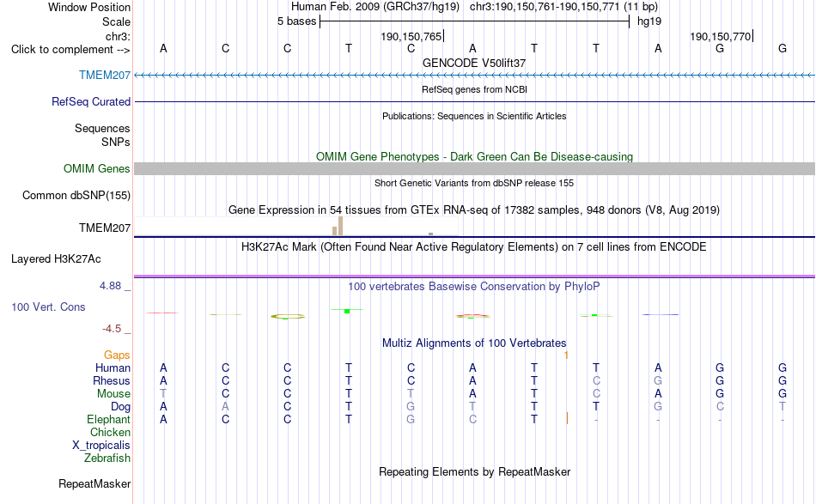
Task: Click the H3K27Ac Mark track title
Action: pos(474,246)
